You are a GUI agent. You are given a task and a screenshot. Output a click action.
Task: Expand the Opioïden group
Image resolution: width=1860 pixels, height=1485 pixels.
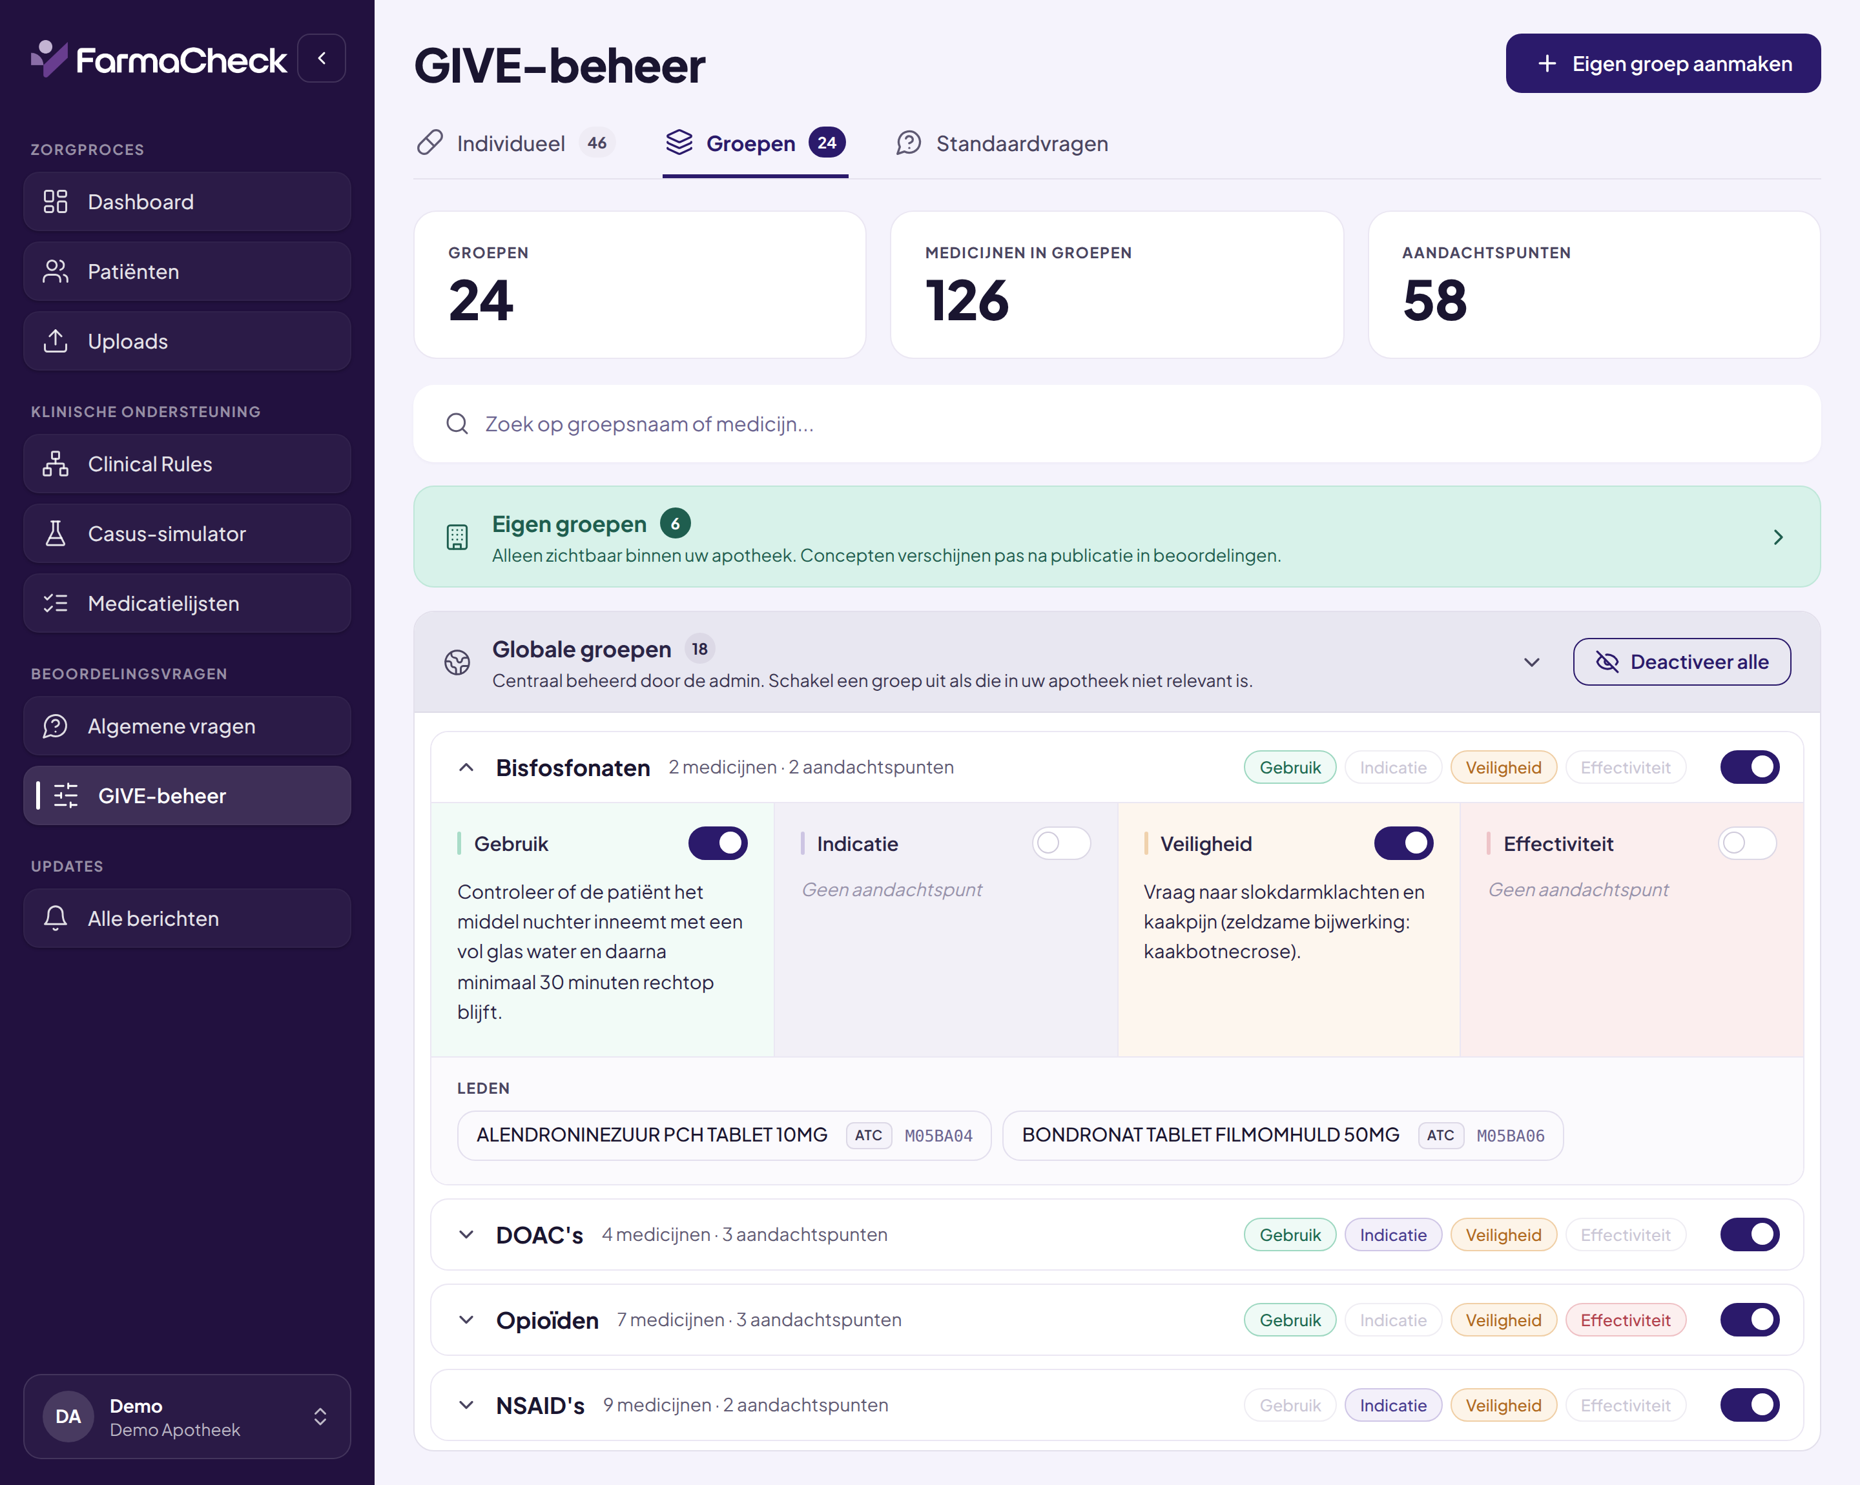[466, 1320]
